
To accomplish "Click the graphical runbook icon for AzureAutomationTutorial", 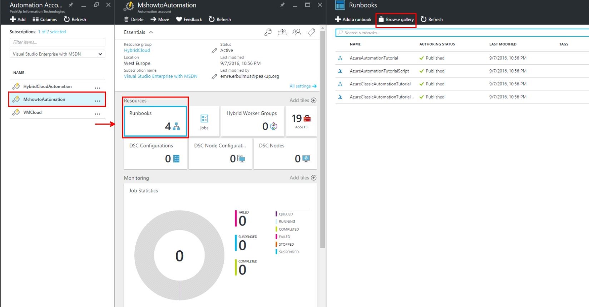I will tap(340, 58).
